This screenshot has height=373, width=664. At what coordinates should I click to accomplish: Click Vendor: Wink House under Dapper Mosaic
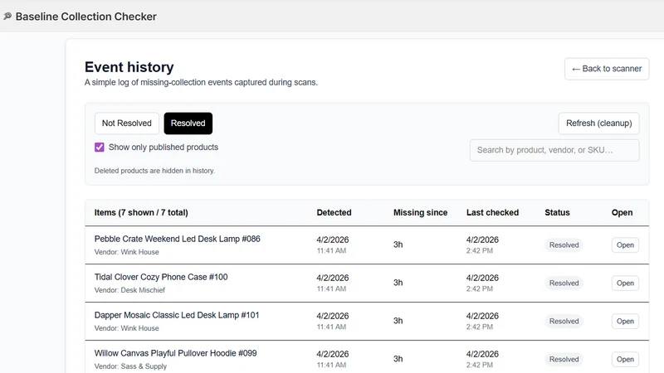tap(127, 328)
